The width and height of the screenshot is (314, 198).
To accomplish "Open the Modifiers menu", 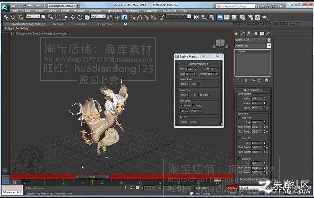I will pos(80,11).
